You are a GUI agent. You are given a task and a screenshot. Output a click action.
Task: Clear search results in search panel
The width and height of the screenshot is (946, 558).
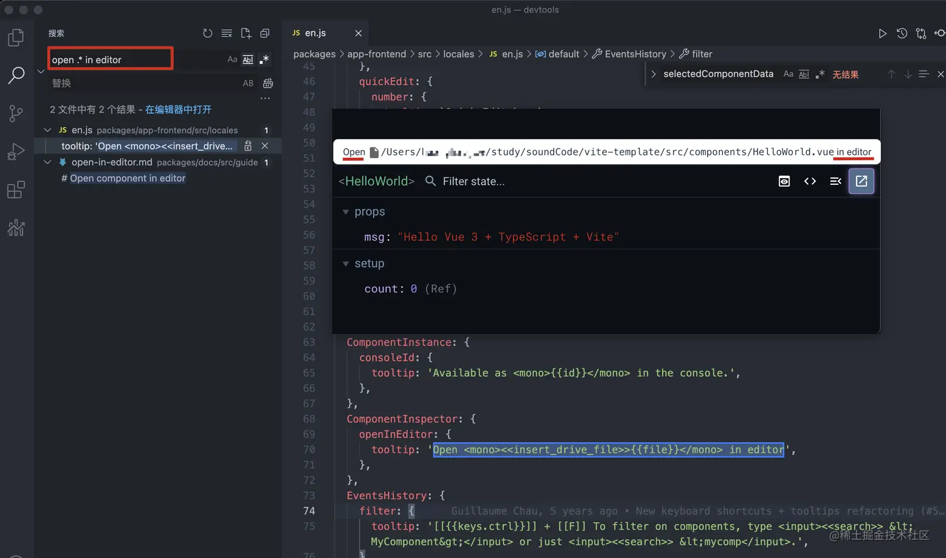pos(226,33)
